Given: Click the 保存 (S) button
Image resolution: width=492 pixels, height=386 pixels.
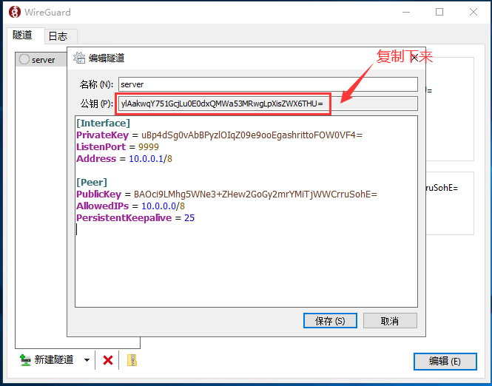Looking at the screenshot, I should point(330,321).
